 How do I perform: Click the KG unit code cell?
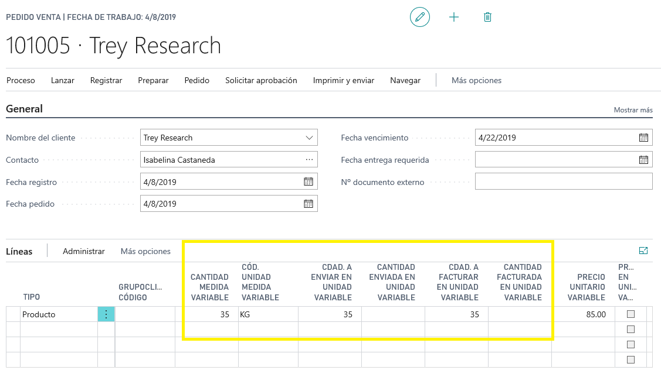[268, 314]
